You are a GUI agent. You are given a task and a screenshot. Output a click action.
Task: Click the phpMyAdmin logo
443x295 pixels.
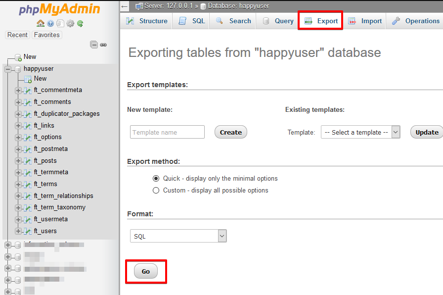[x=59, y=9]
